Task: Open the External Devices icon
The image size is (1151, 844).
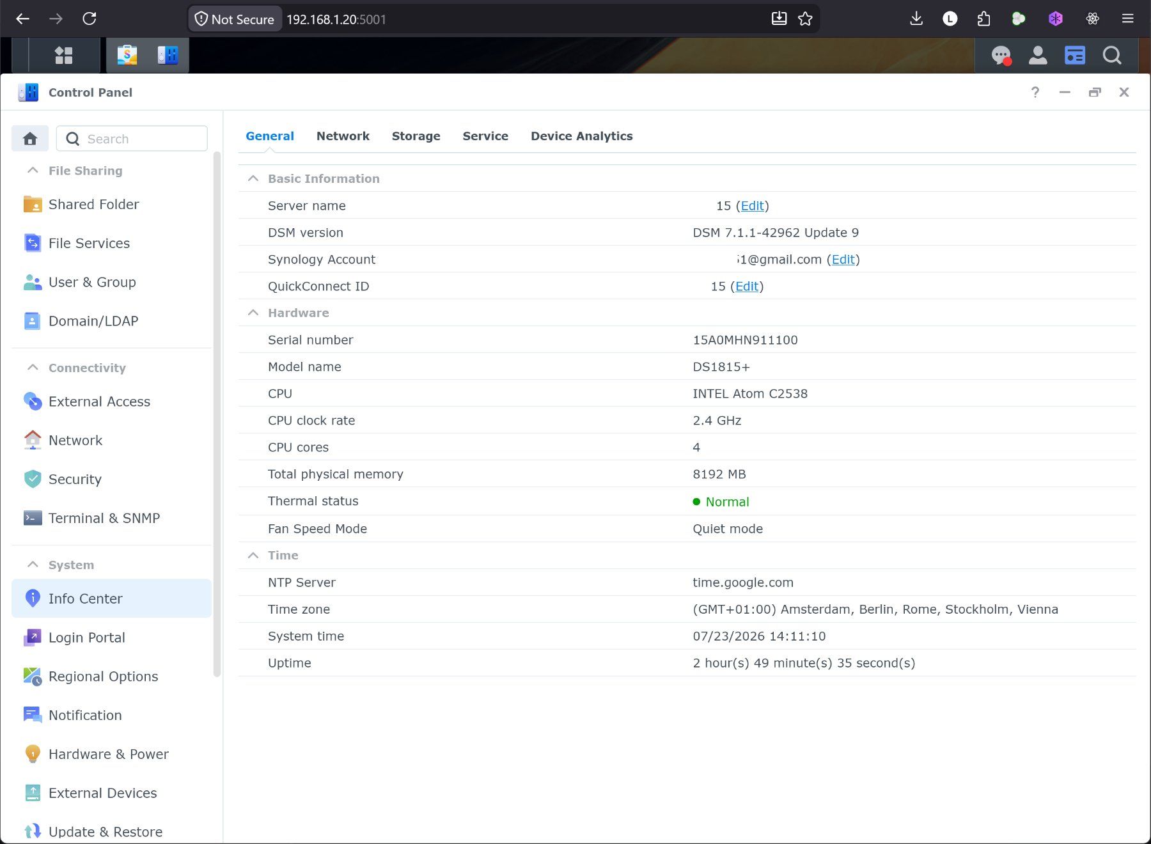Action: (33, 793)
